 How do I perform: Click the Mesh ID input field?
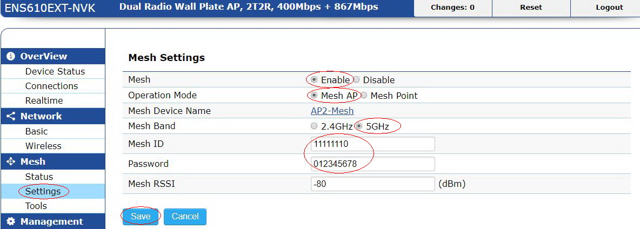tap(372, 144)
